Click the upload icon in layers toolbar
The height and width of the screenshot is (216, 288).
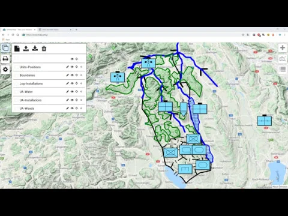pyautogui.click(x=26, y=49)
